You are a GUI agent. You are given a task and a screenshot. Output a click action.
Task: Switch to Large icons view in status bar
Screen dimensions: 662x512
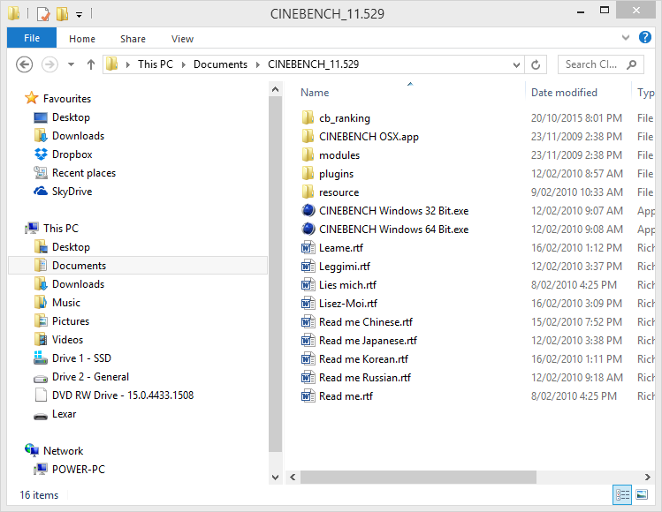pos(642,494)
